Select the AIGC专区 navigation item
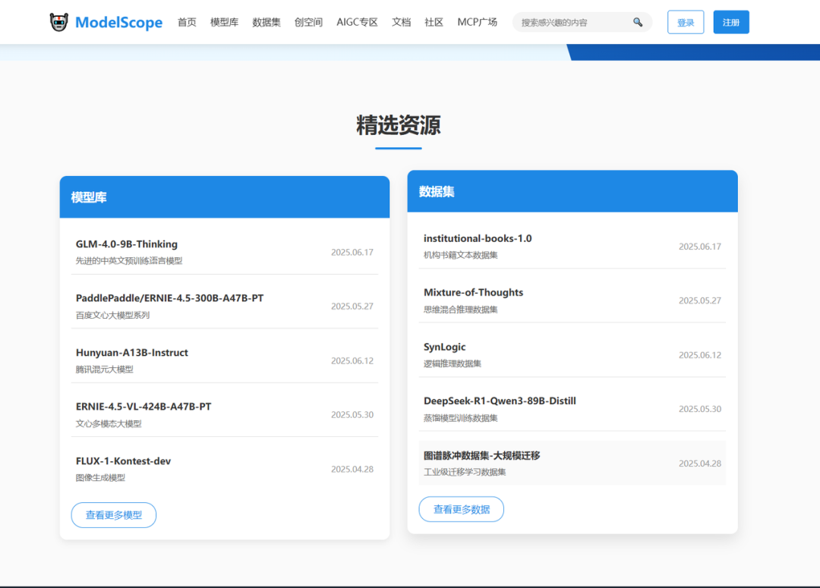 tap(357, 22)
